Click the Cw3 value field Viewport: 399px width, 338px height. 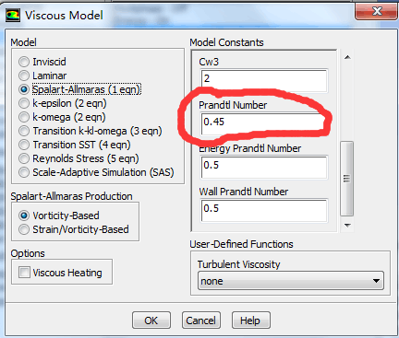(264, 80)
